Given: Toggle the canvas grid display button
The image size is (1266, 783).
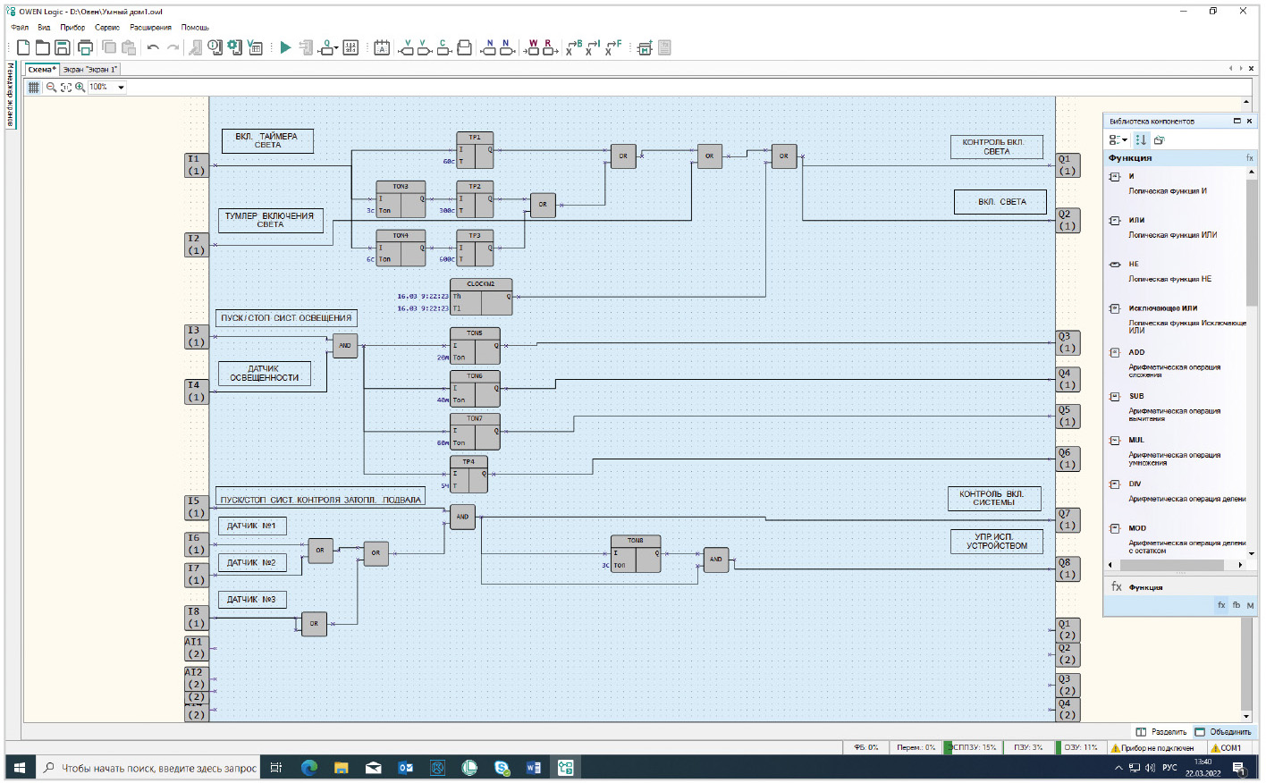Looking at the screenshot, I should [x=34, y=87].
